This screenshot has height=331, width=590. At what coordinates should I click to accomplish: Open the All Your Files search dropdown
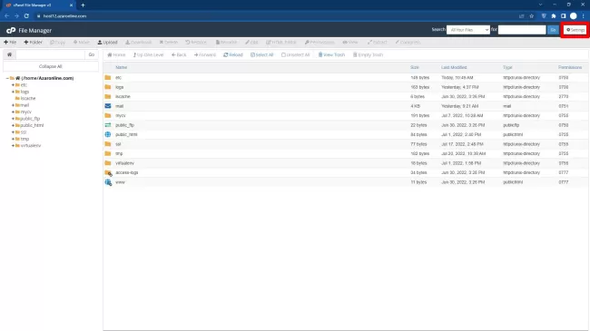pyautogui.click(x=468, y=30)
